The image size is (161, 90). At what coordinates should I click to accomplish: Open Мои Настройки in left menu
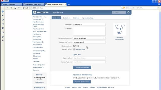point(38,47)
